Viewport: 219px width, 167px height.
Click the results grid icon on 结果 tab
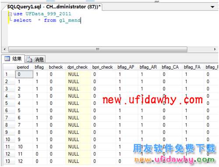coord(7,59)
